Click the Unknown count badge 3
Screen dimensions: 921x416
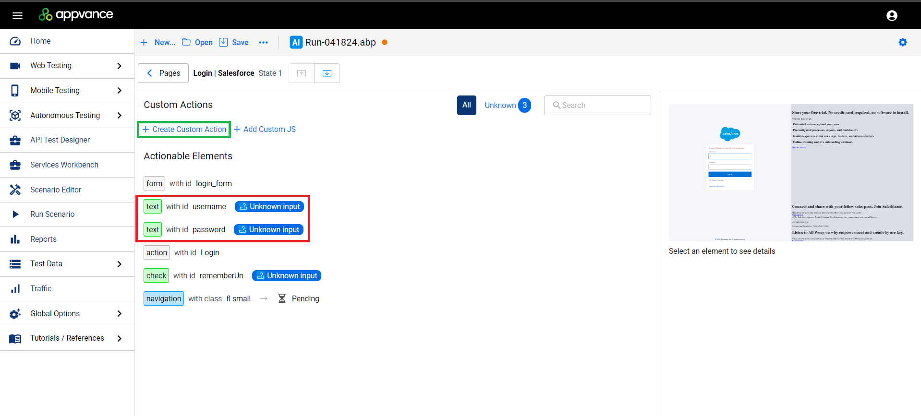pos(525,105)
